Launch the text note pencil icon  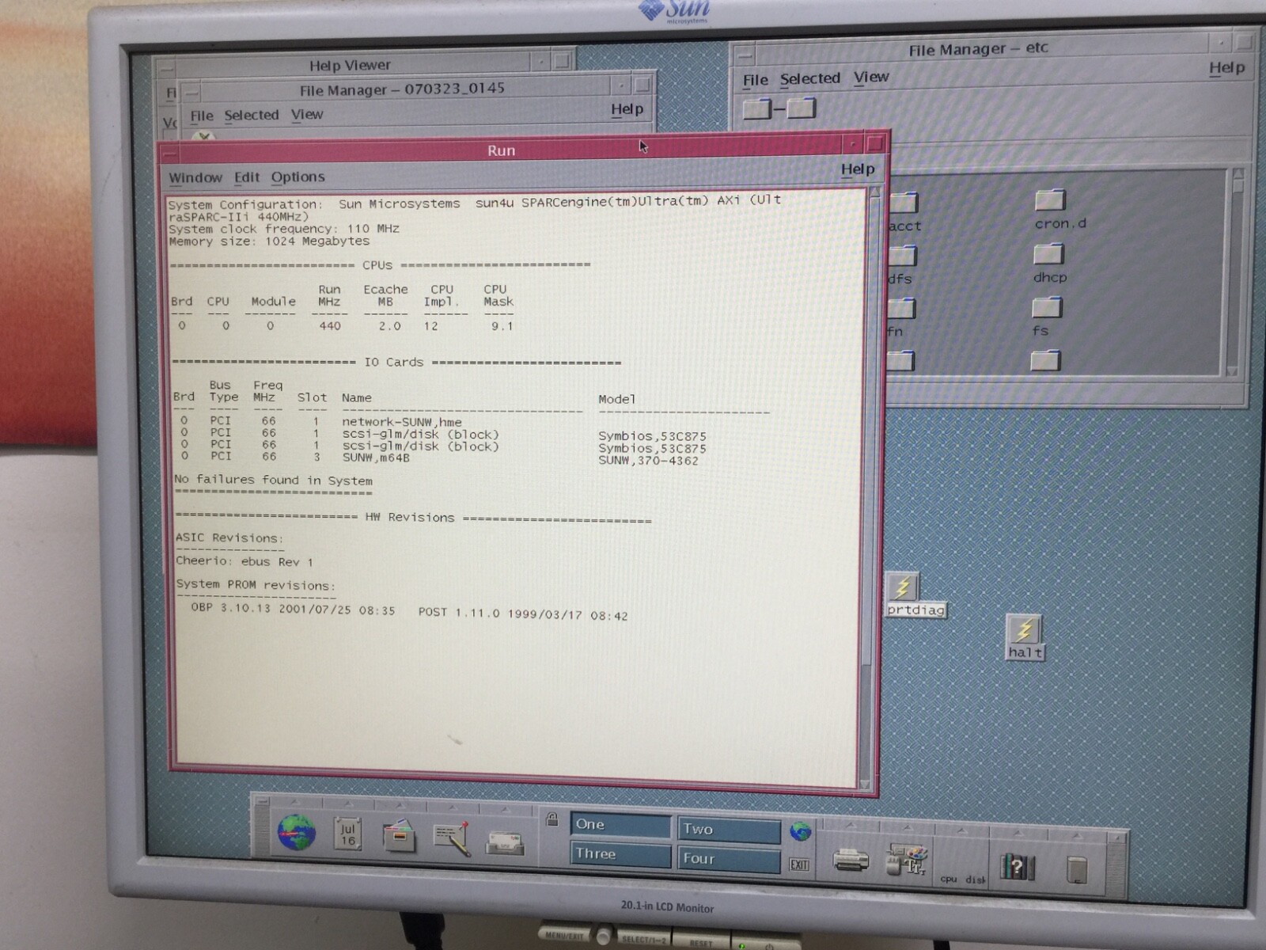(452, 839)
